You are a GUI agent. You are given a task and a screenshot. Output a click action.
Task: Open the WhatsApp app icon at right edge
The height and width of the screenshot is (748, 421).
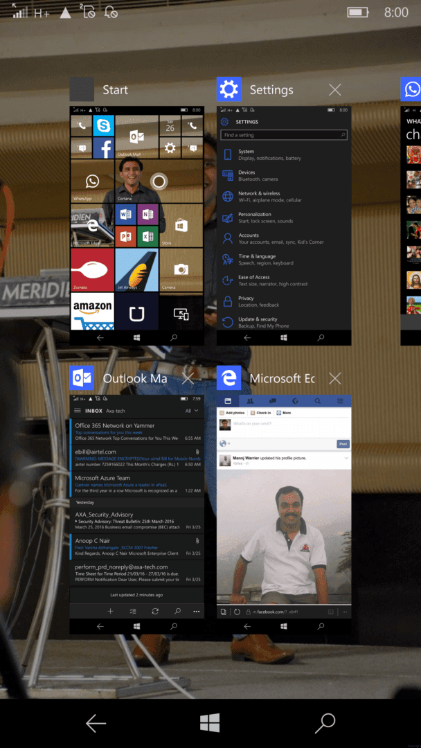pos(411,89)
